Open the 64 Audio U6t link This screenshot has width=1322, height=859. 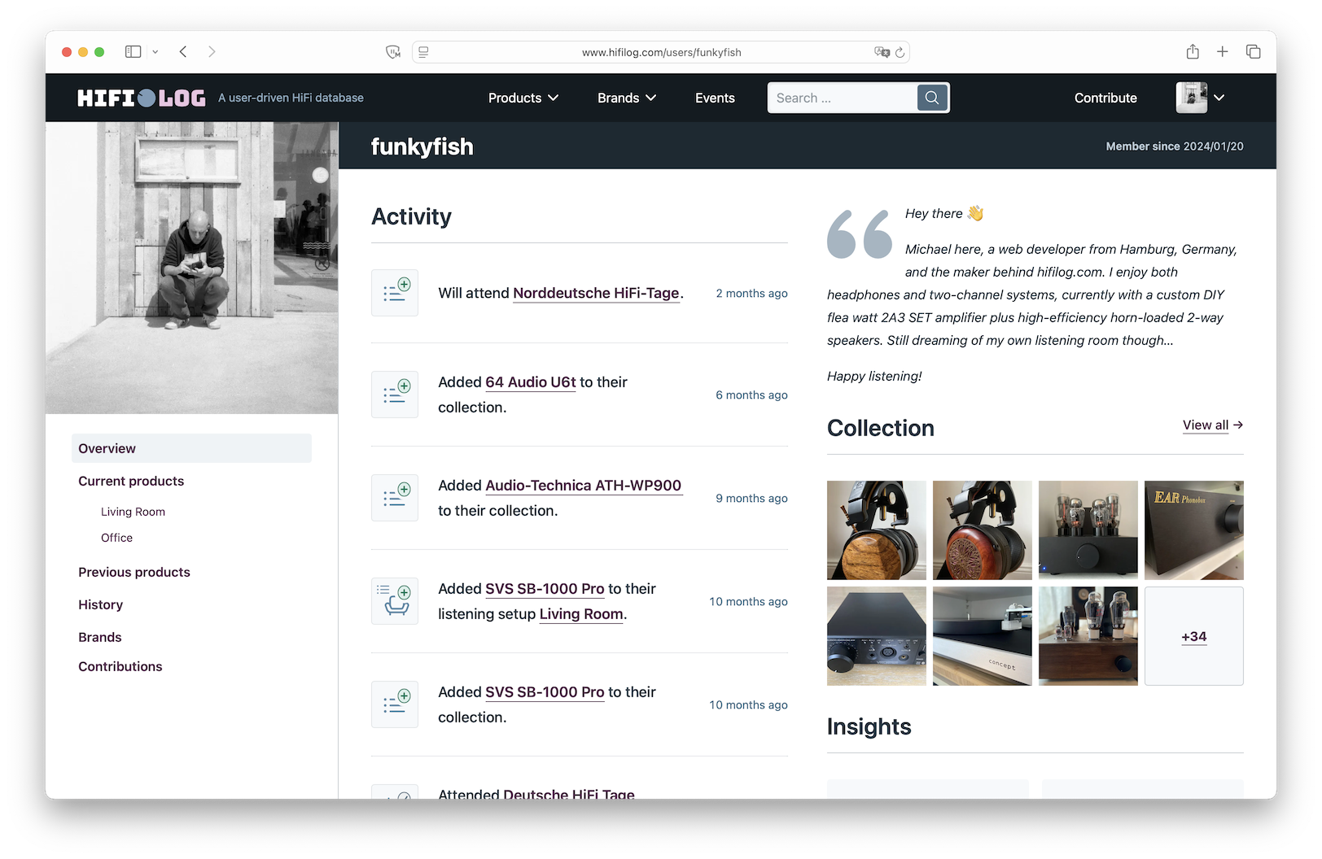(x=531, y=382)
